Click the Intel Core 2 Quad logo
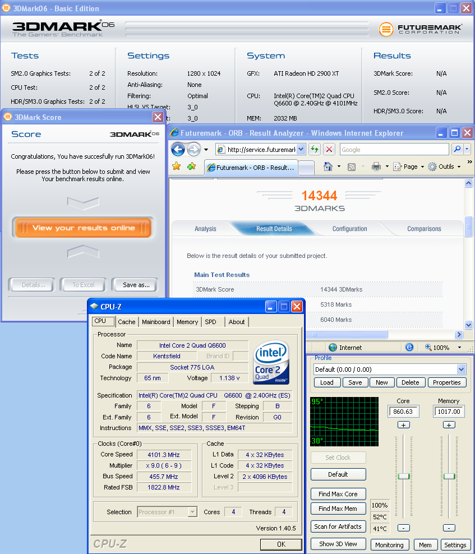Viewport: 475px width, 554px height. tap(271, 363)
